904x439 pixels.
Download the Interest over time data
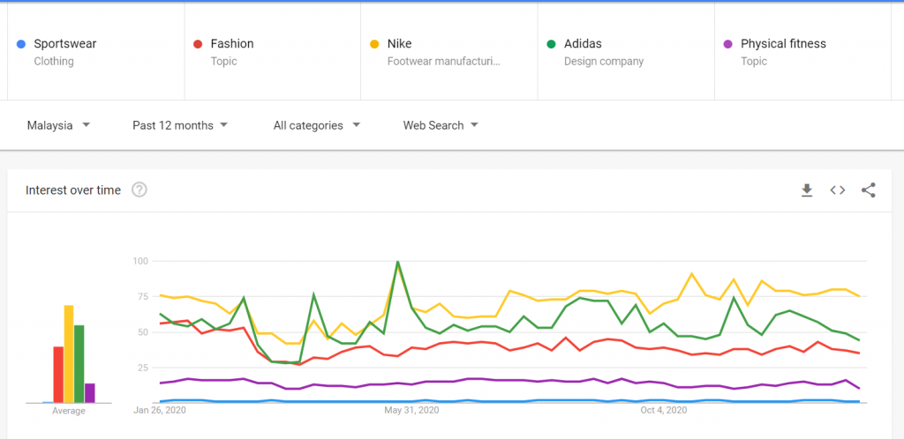pos(807,190)
